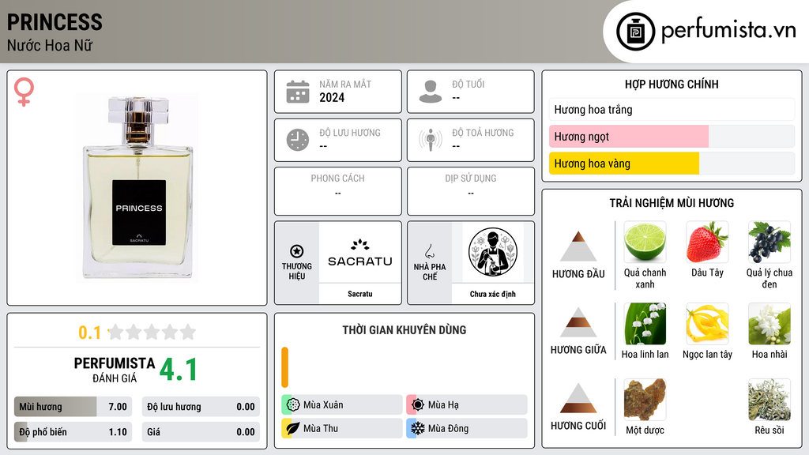Click the Hương giữa pyramid icon
Screen dimensions: 809x455
click(578, 322)
